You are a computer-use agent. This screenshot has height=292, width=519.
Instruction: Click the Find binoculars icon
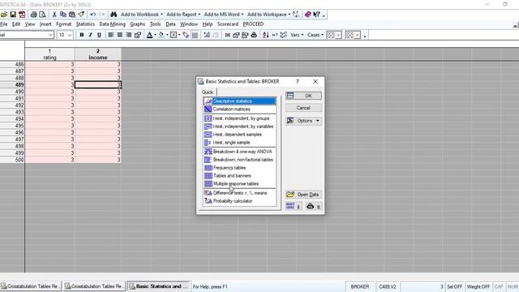point(114,15)
